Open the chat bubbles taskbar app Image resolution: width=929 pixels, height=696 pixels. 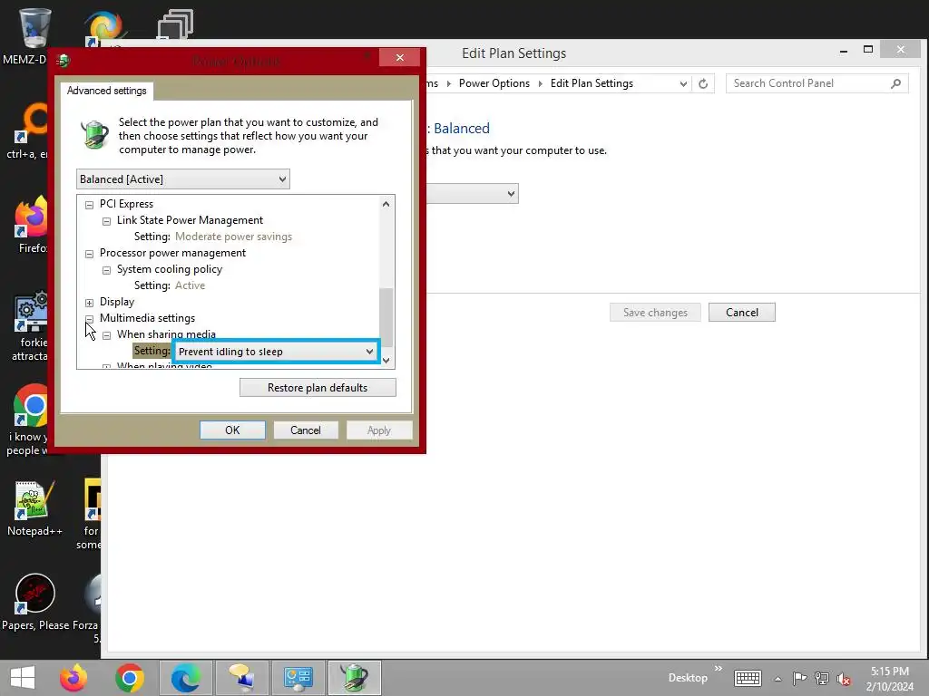tap(241, 678)
